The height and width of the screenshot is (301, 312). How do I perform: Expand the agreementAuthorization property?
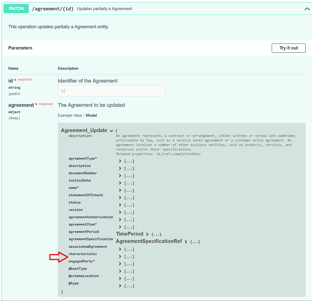tap(120, 219)
